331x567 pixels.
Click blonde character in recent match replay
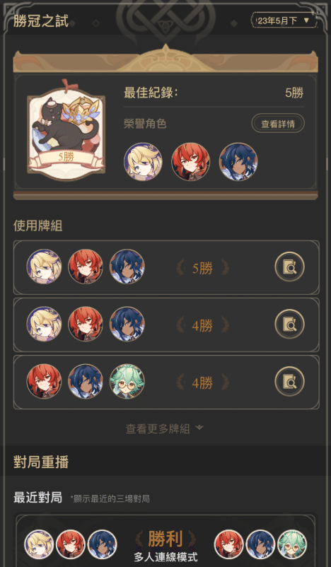(x=39, y=544)
